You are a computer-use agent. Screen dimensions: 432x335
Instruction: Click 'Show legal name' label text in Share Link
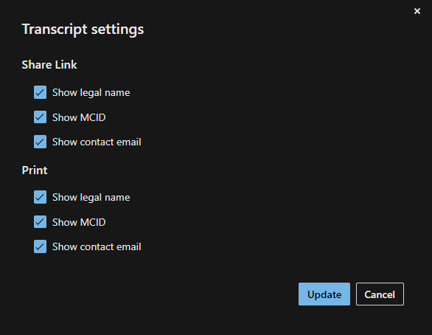point(91,93)
